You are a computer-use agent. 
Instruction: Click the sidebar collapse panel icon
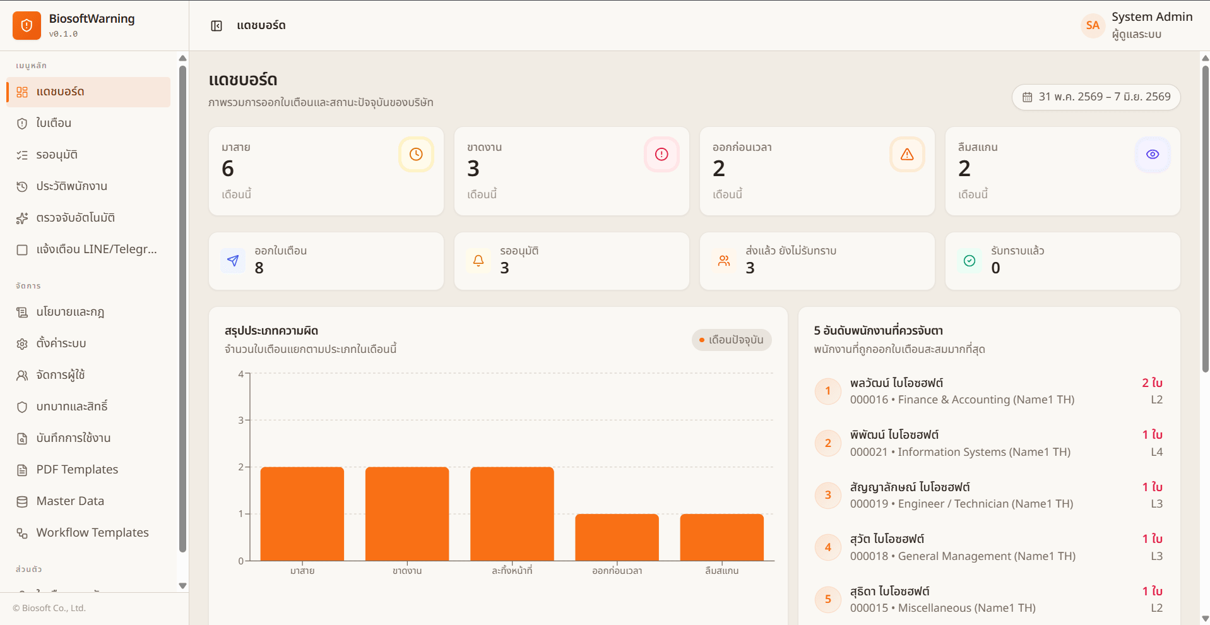[x=216, y=26]
